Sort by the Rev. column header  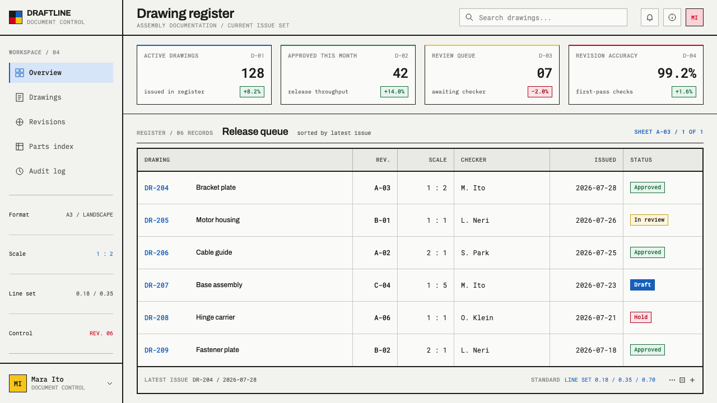point(375,160)
